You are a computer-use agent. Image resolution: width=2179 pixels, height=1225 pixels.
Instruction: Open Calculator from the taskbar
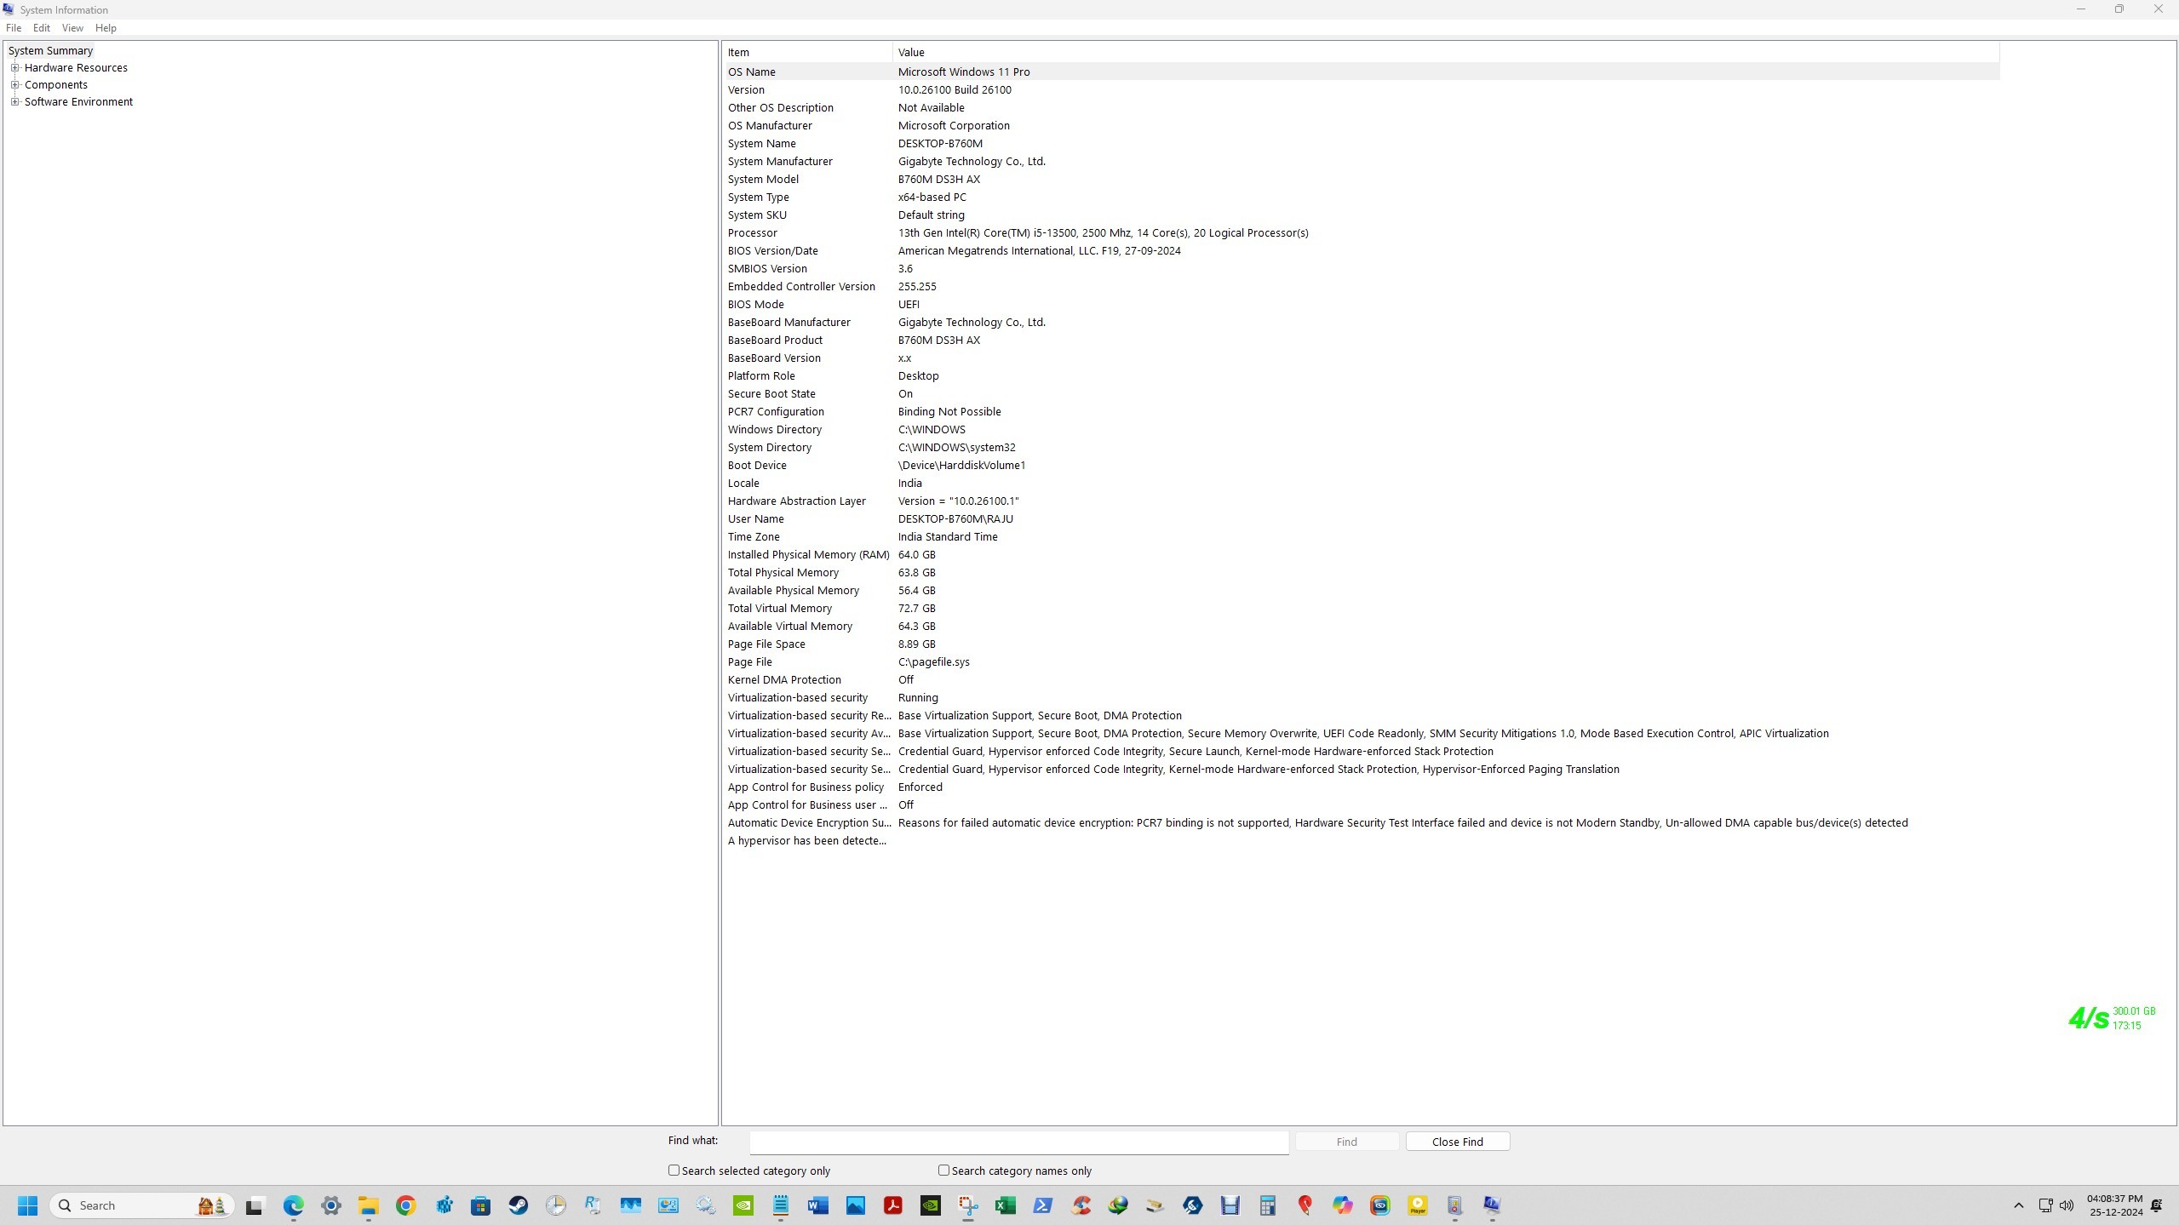pyautogui.click(x=1268, y=1205)
